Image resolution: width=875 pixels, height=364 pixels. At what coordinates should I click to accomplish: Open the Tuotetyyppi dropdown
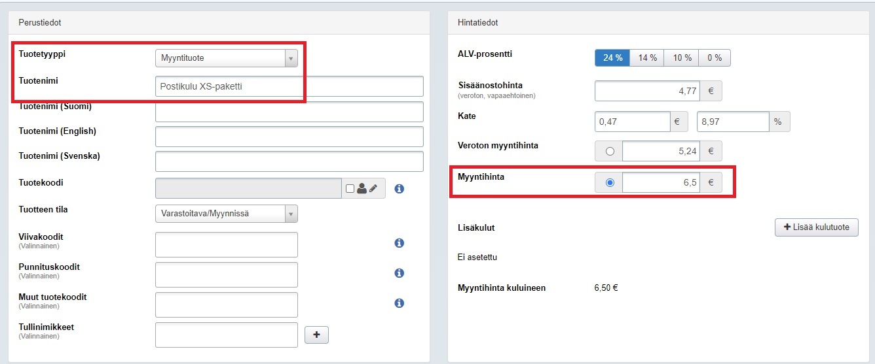[226, 58]
